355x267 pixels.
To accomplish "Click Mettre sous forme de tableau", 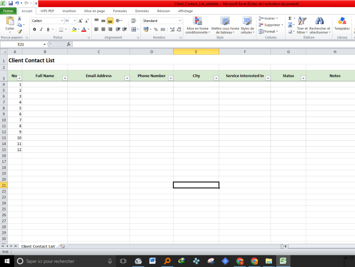I will 225,25.
